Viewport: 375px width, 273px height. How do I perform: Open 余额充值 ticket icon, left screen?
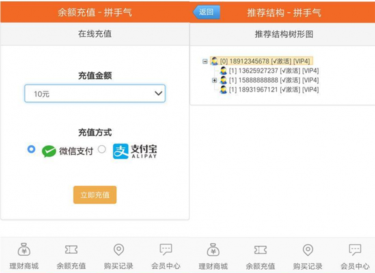(71, 249)
